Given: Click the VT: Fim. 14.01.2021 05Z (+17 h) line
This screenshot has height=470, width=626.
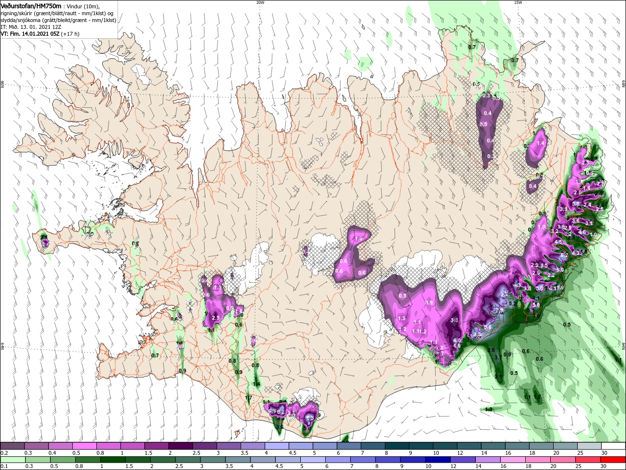Looking at the screenshot, I should (x=40, y=34).
